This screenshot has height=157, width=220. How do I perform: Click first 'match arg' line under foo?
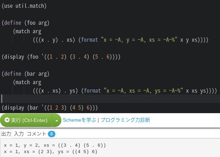(x=27, y=31)
